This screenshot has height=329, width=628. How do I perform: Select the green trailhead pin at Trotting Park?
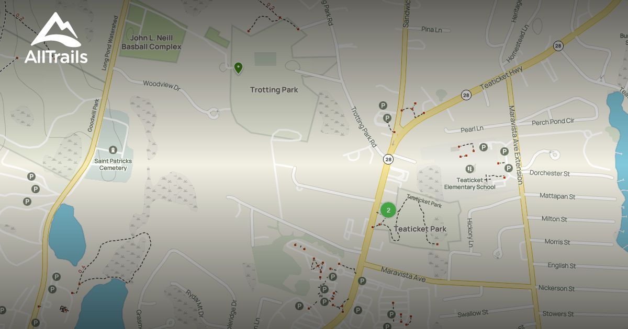coord(239,68)
